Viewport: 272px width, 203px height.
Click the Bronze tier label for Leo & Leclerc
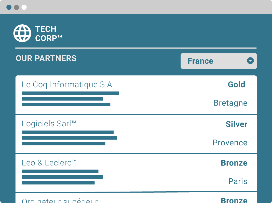(x=234, y=163)
